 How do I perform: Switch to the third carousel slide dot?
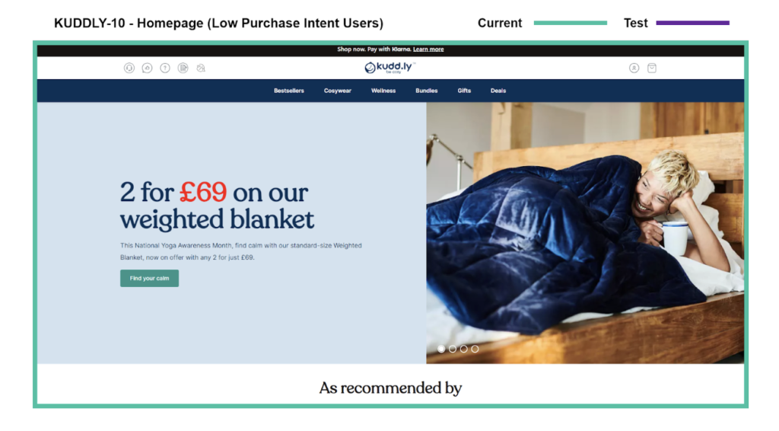point(463,349)
